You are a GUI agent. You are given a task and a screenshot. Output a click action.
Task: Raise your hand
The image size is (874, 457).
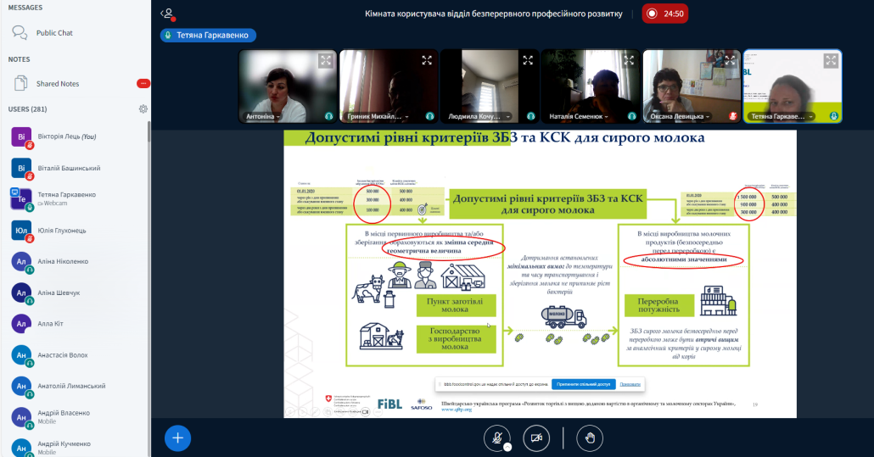[590, 437]
